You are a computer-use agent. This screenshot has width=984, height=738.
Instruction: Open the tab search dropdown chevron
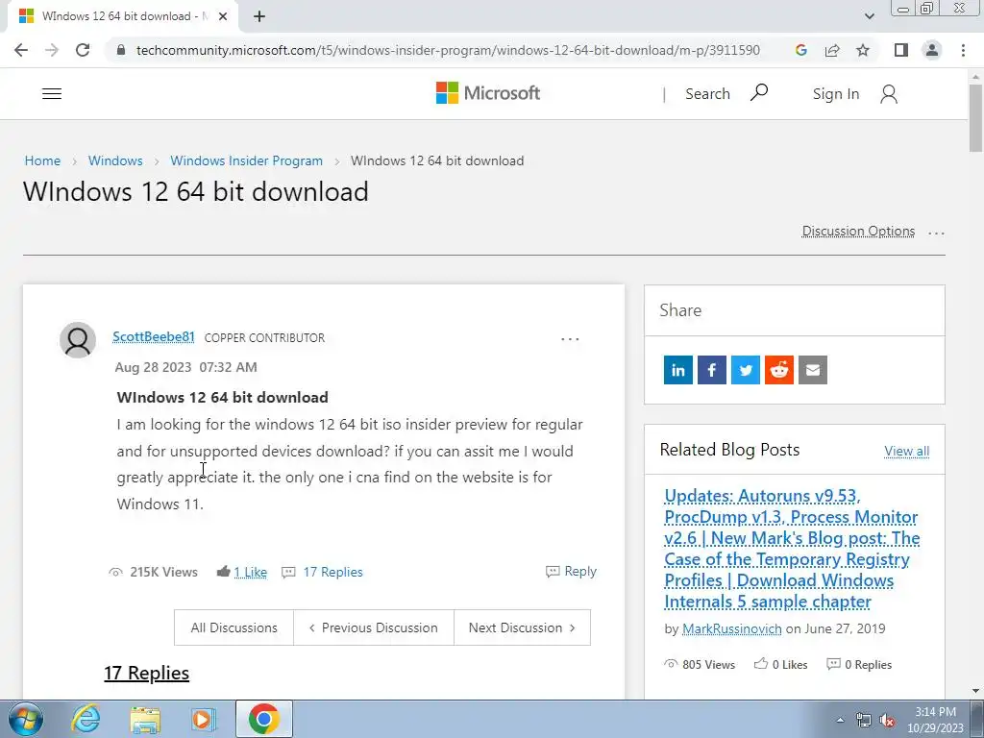[x=869, y=16]
